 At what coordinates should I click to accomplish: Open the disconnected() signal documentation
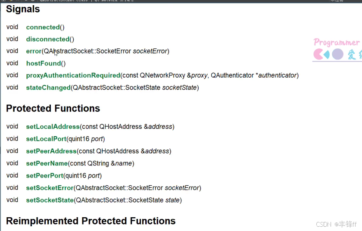(x=48, y=39)
